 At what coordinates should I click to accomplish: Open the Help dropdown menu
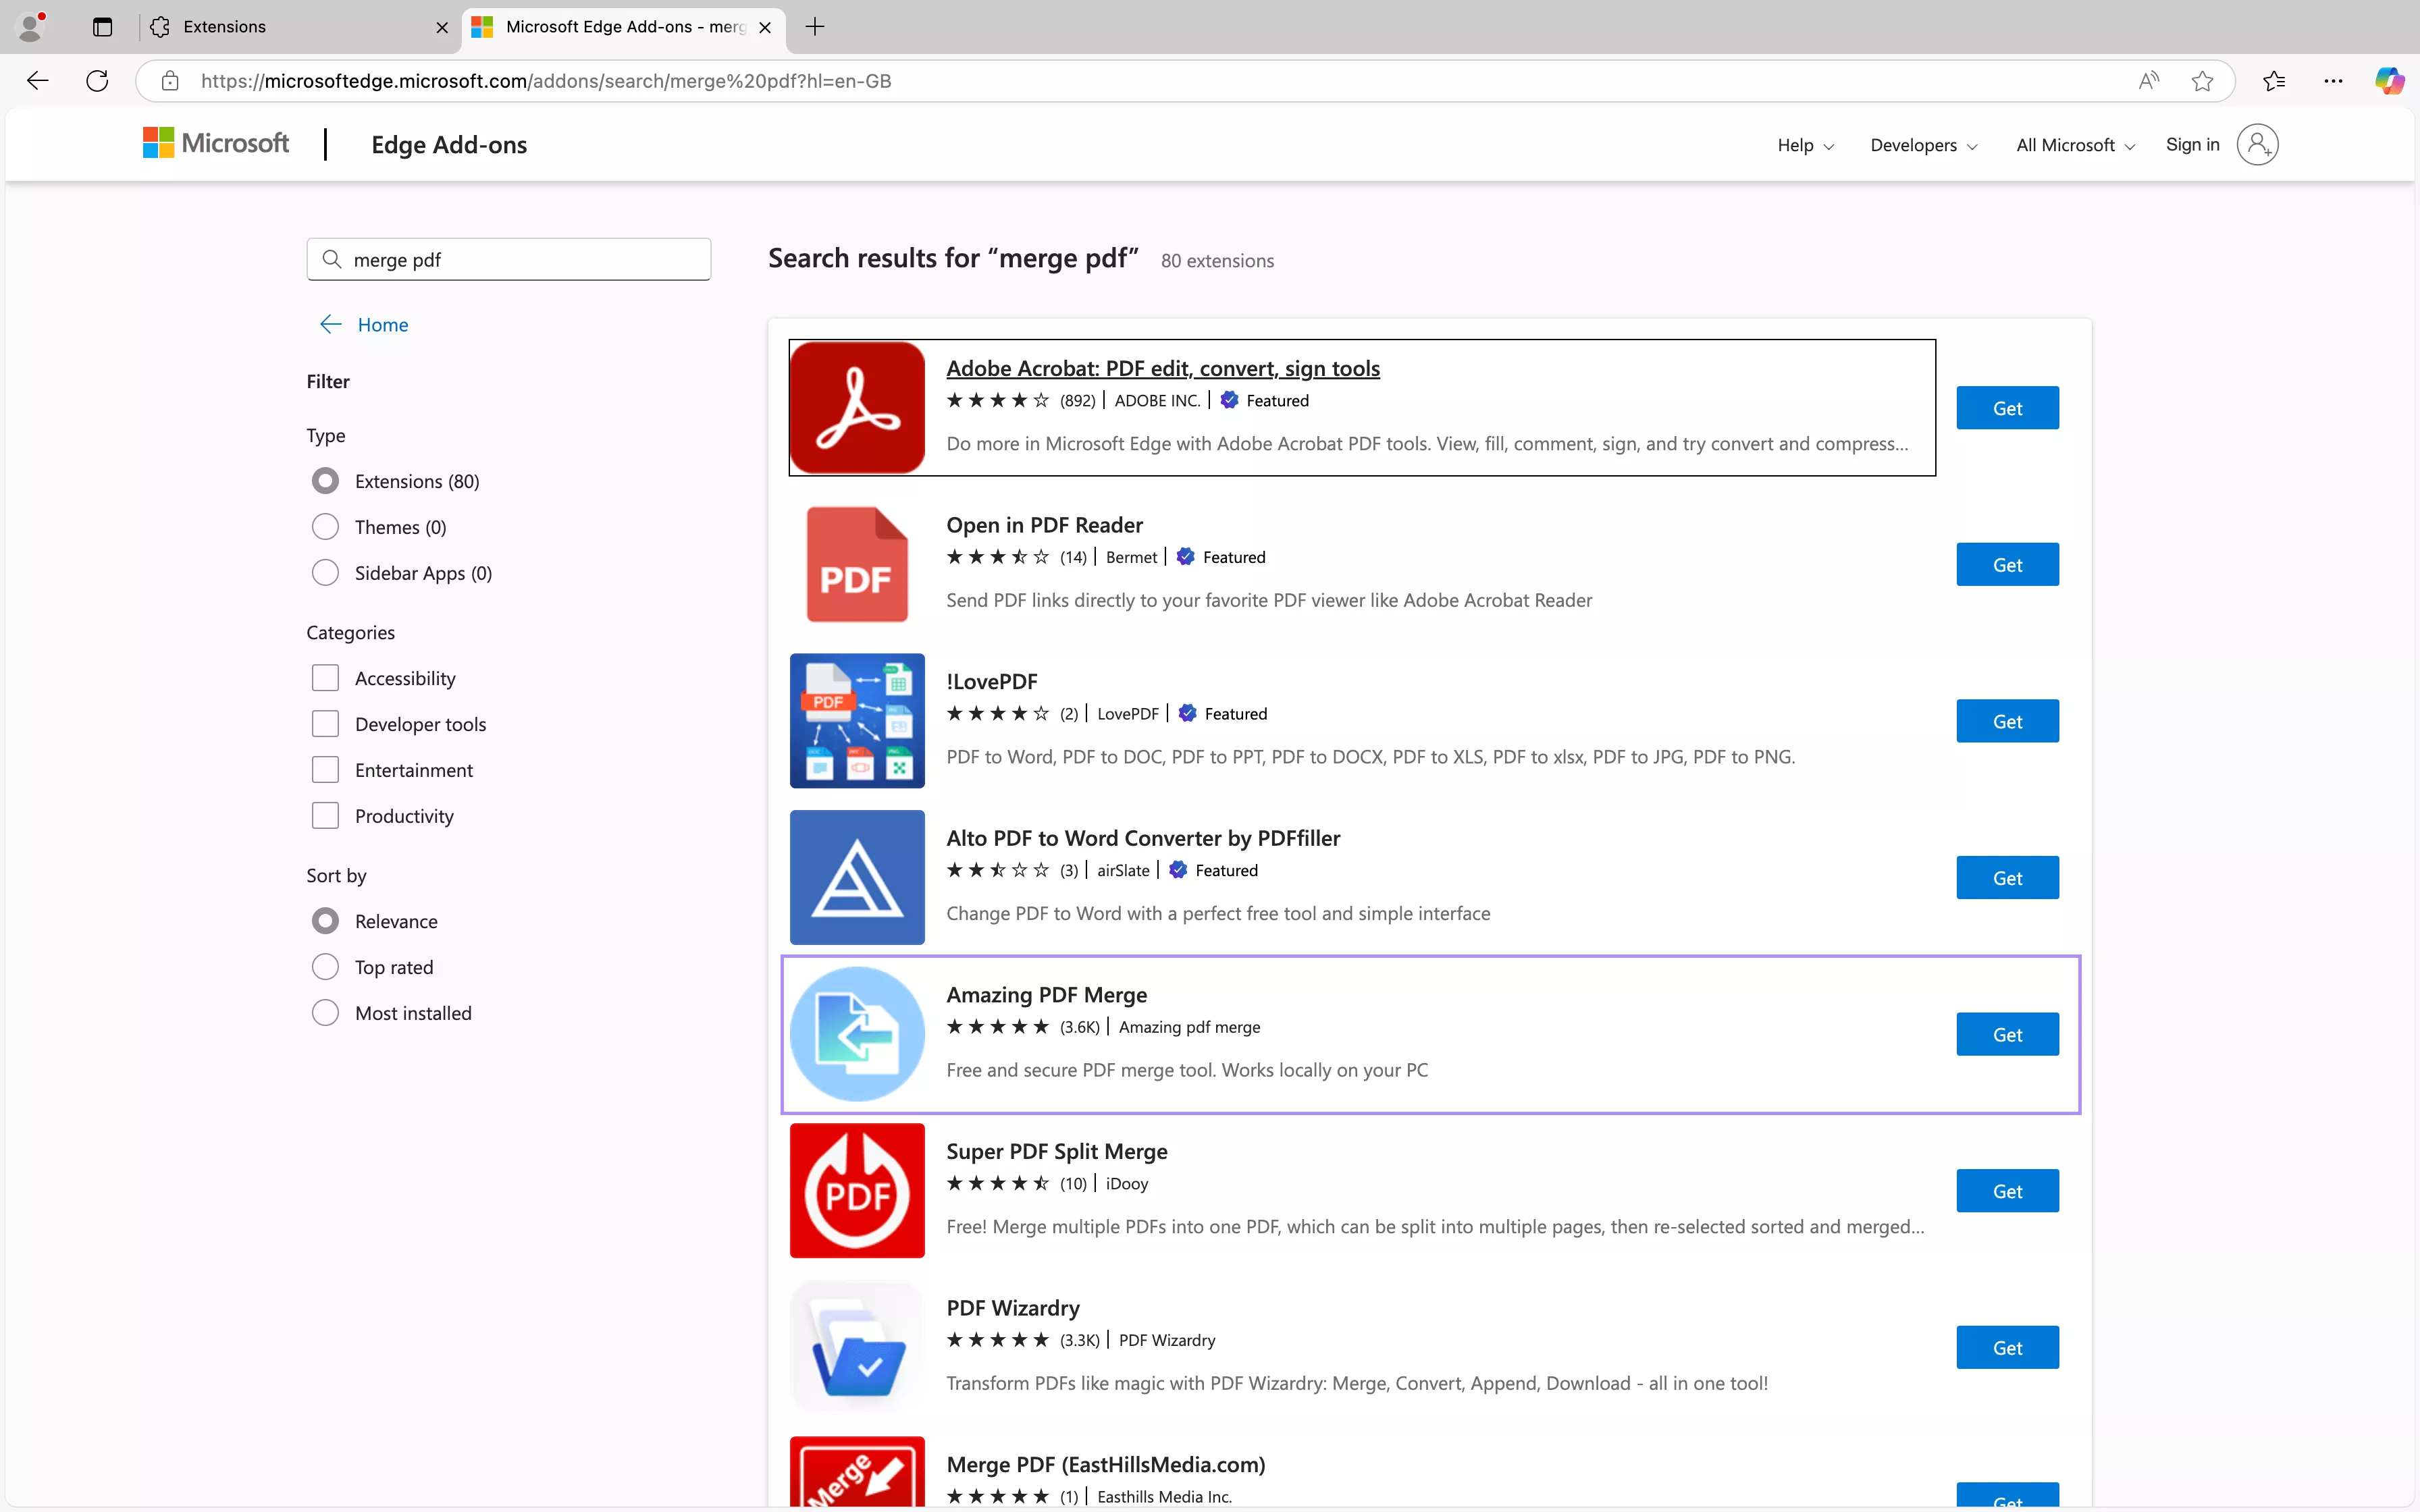point(1803,145)
